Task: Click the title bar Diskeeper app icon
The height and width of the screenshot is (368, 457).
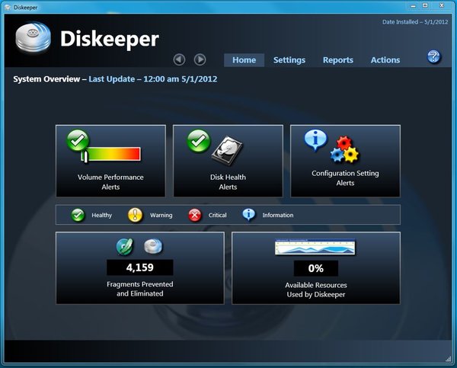Action: pos(8,8)
